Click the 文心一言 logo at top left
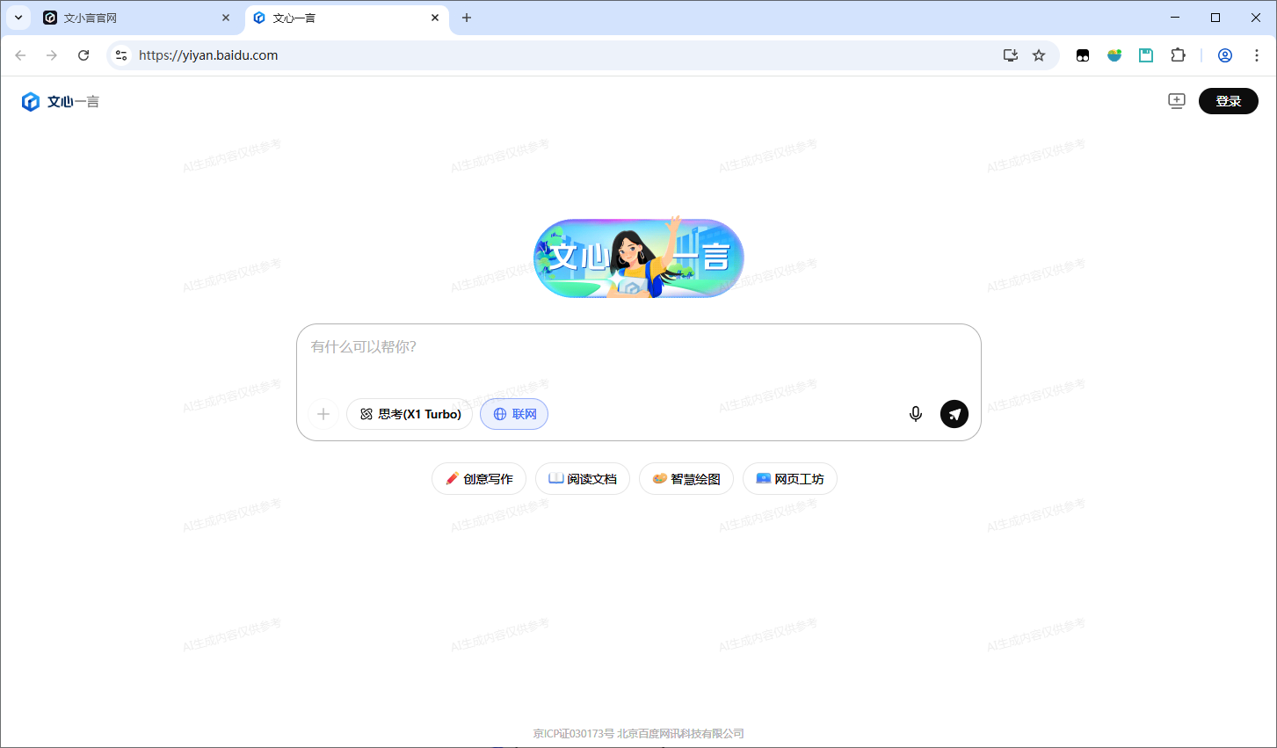The width and height of the screenshot is (1277, 748). [61, 102]
